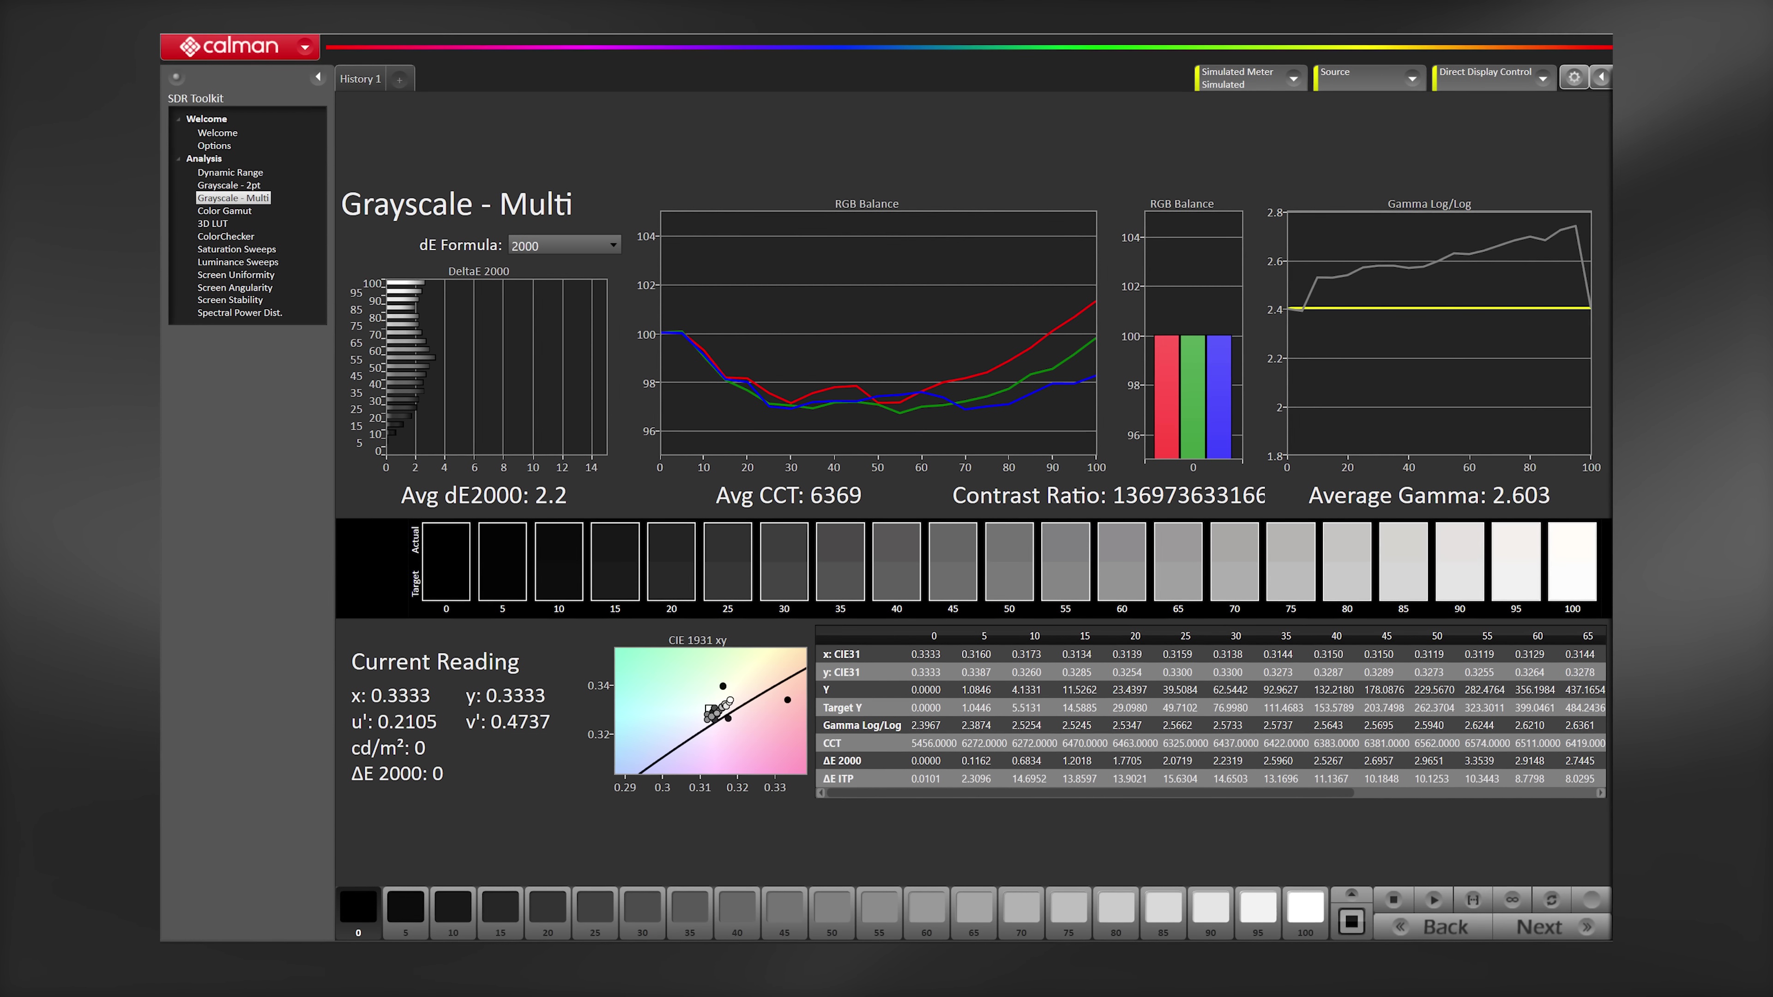Click the Target Y row label

coord(842,707)
